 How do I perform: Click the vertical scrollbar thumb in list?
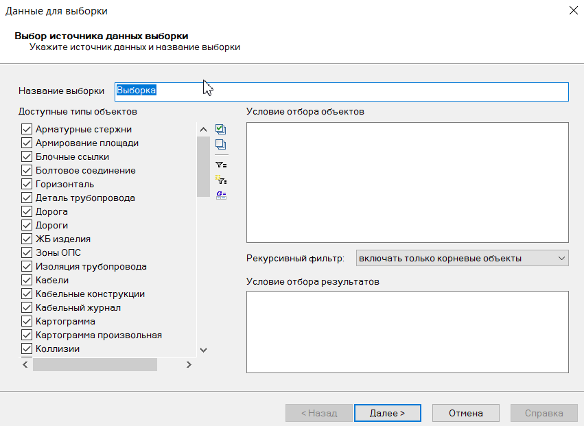[203, 166]
